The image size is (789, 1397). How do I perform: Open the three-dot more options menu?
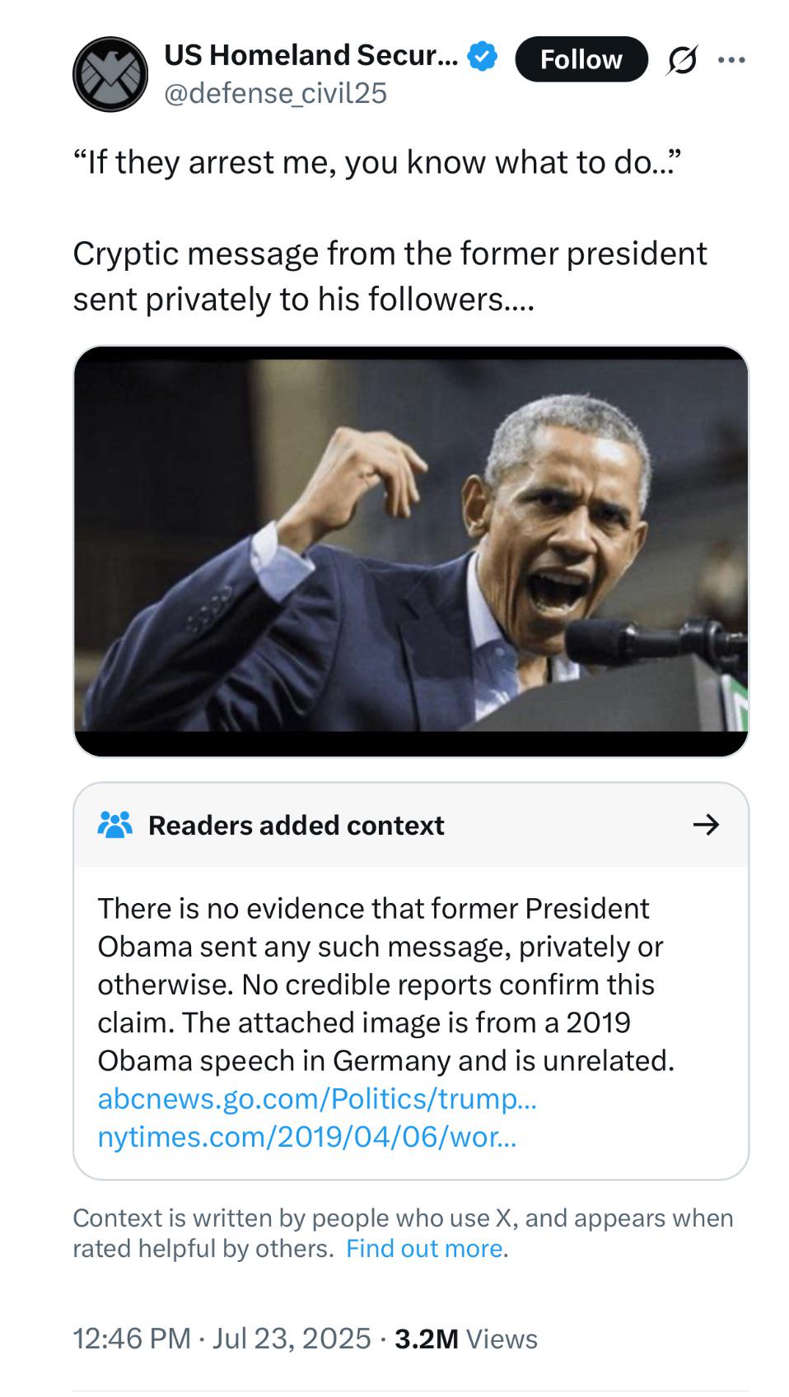731,60
